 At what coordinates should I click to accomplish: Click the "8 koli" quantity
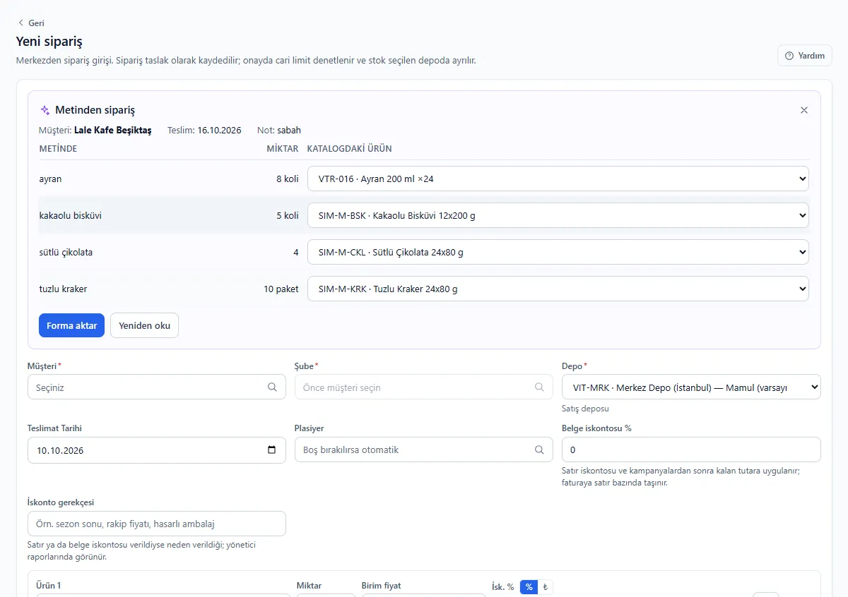[x=288, y=179]
